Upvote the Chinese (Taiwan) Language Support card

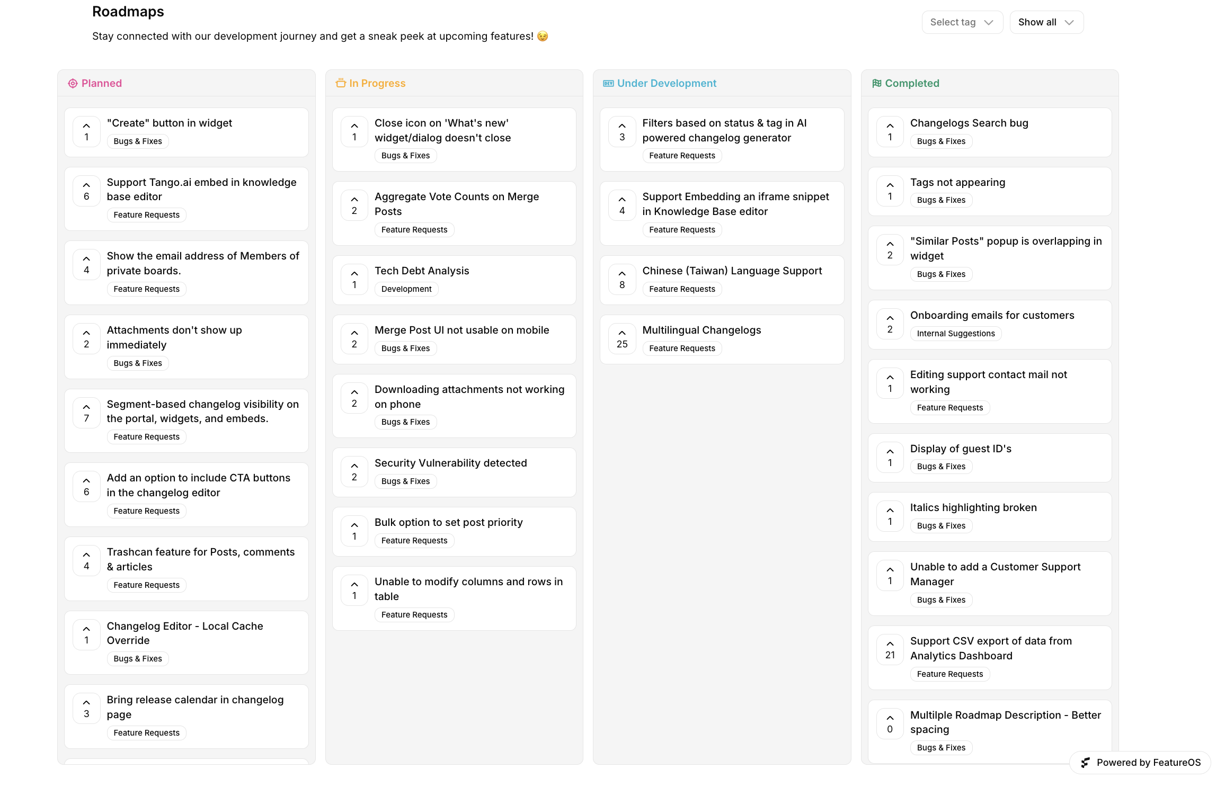click(x=622, y=273)
